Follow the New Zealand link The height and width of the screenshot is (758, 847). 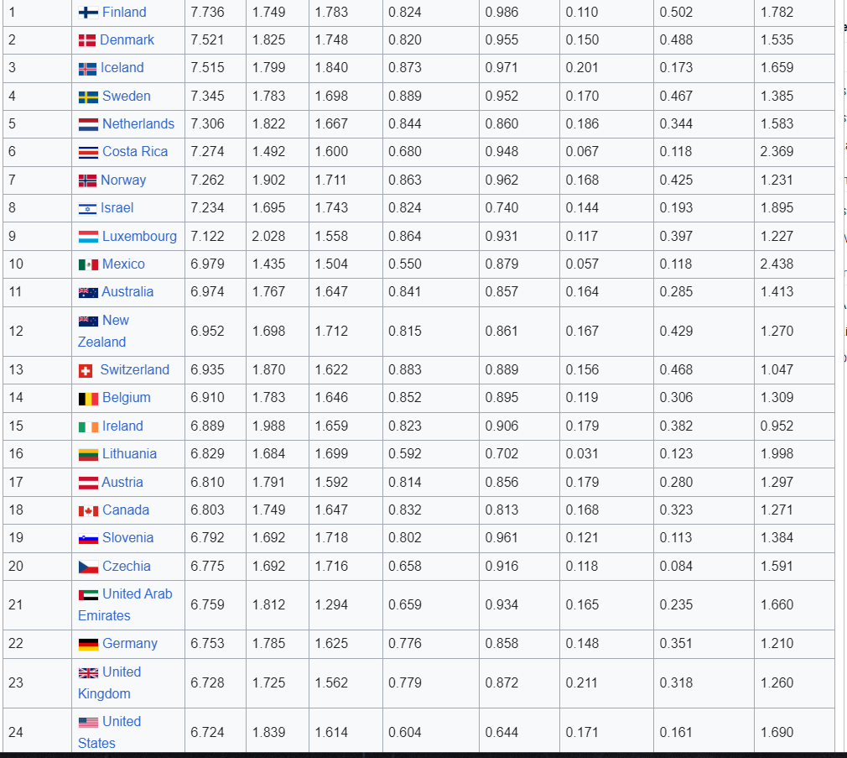tap(103, 331)
